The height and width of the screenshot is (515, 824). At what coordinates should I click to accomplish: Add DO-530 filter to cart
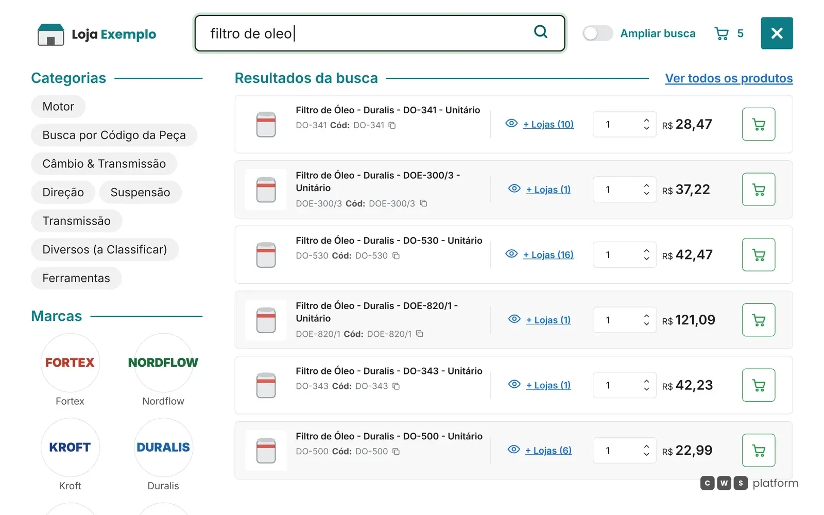click(x=758, y=254)
